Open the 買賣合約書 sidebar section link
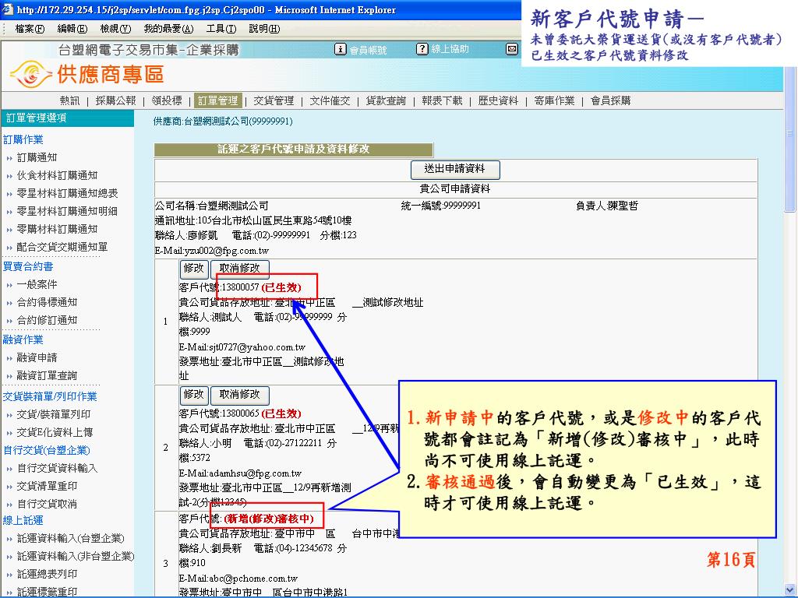Viewport: 798px width, 598px height. 28,266
